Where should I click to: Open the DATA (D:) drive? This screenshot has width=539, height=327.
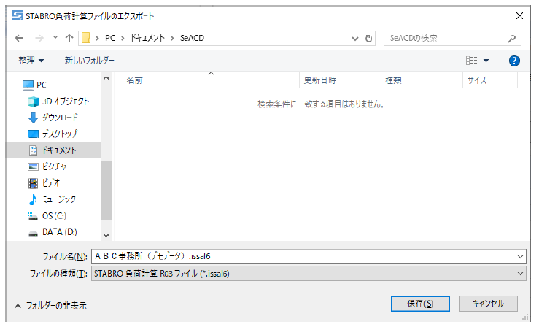[x=59, y=232]
